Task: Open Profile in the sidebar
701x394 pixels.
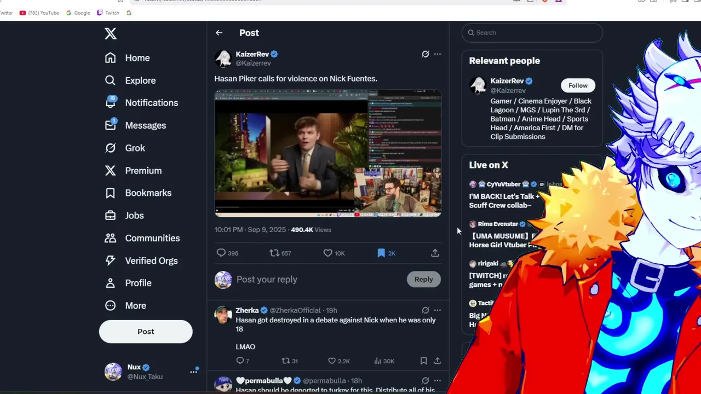Action: [x=128, y=283]
